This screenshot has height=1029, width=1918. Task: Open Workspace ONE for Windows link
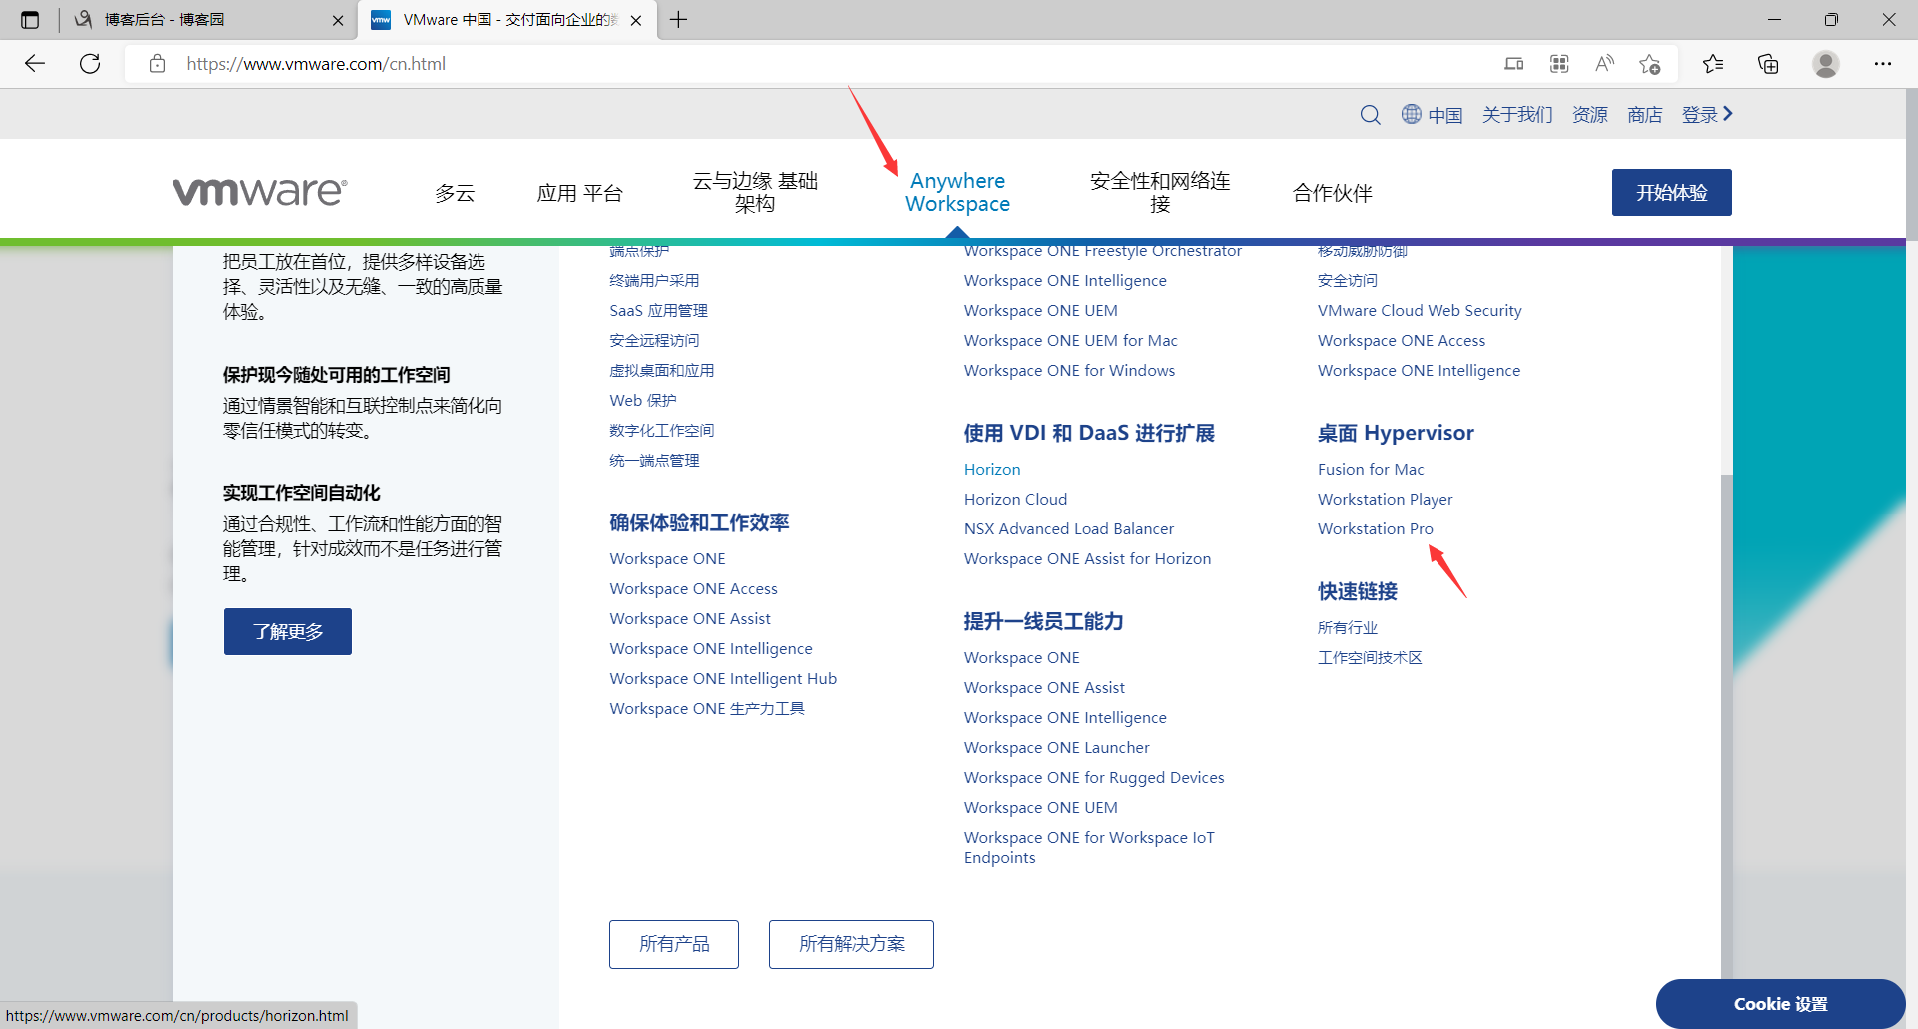(x=1070, y=370)
